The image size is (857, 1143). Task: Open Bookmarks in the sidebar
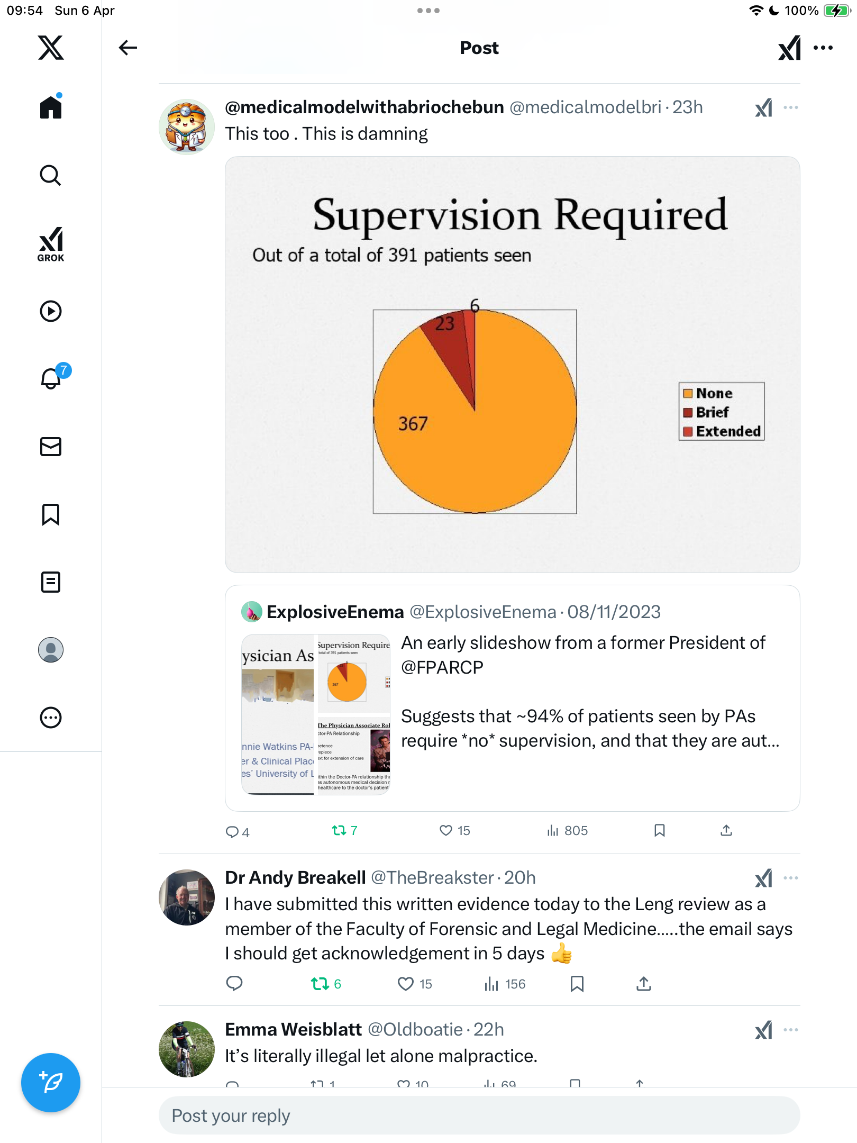point(51,514)
